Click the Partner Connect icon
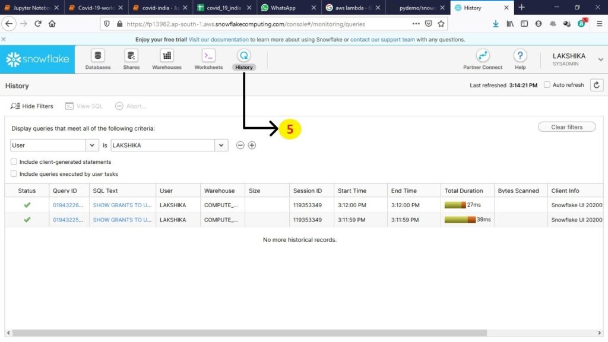The image size is (608, 342). click(483, 56)
